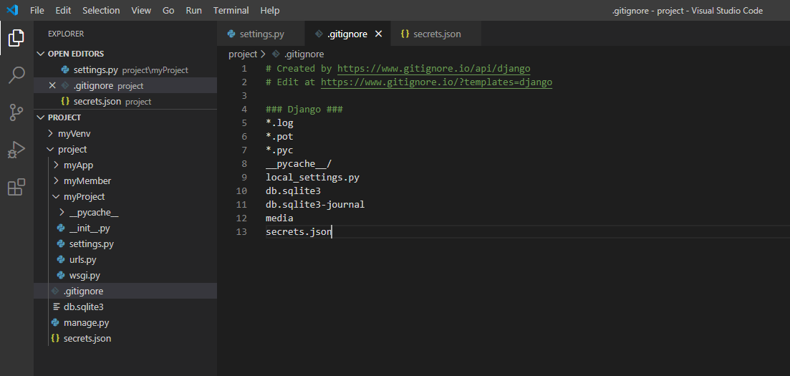Place cursor on the *.pyc line
Image resolution: width=790 pixels, height=376 pixels.
(279, 150)
